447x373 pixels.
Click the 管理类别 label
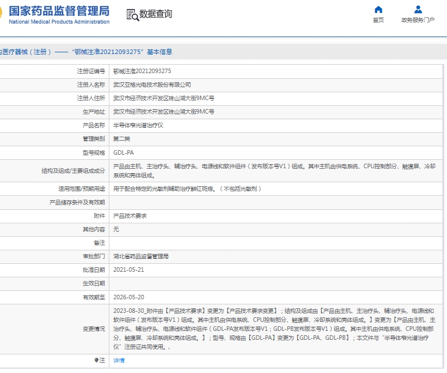94,139
